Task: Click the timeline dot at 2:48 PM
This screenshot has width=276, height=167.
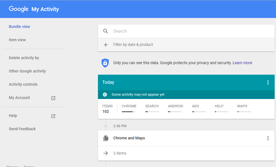Action: pyautogui.click(x=106, y=126)
